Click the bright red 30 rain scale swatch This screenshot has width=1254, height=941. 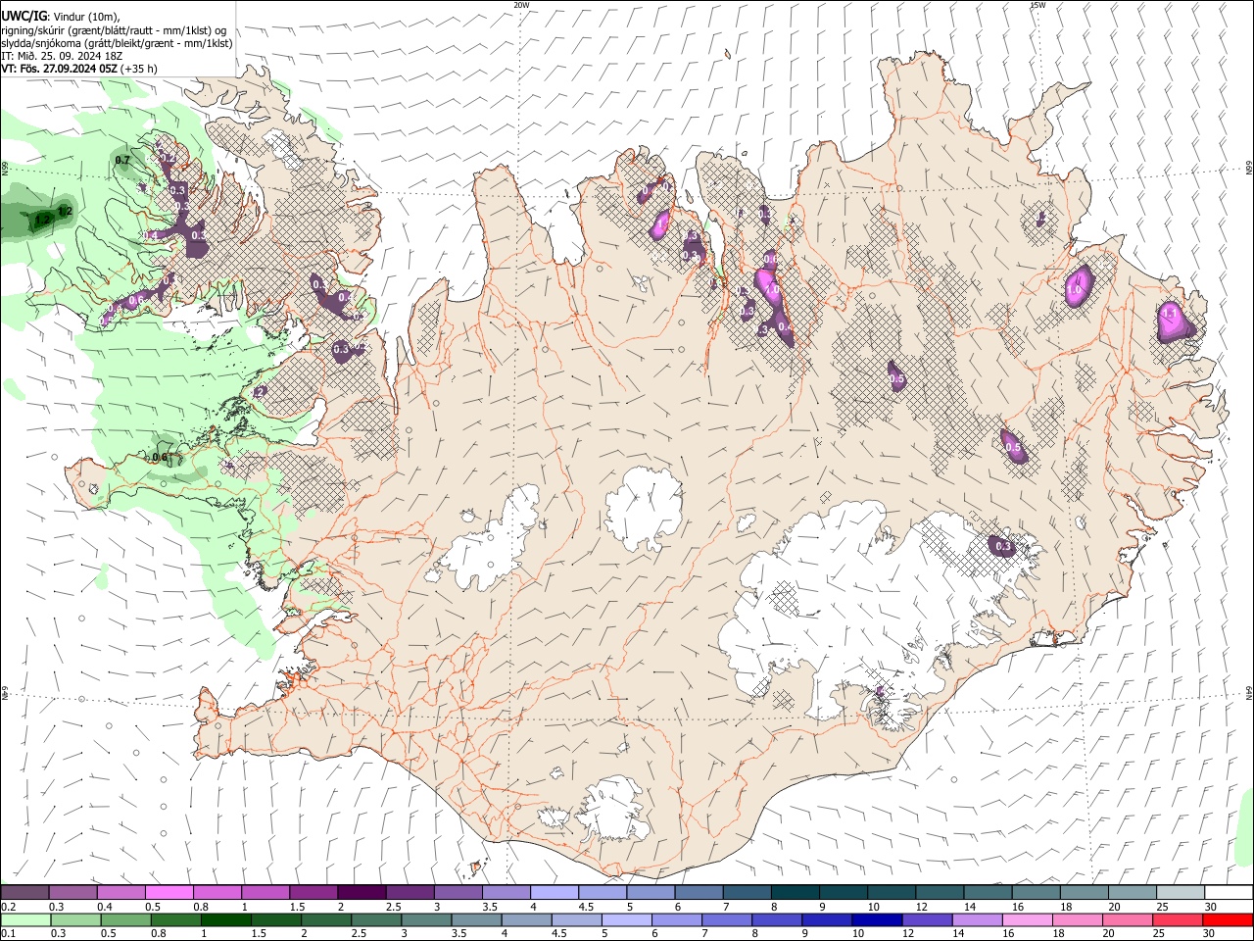(1228, 919)
